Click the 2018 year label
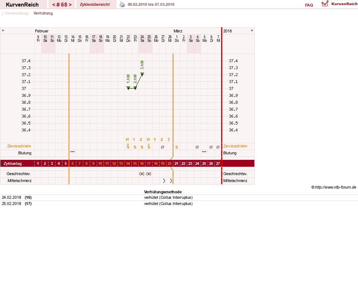This screenshot has height=308, width=358. pyautogui.click(x=227, y=31)
